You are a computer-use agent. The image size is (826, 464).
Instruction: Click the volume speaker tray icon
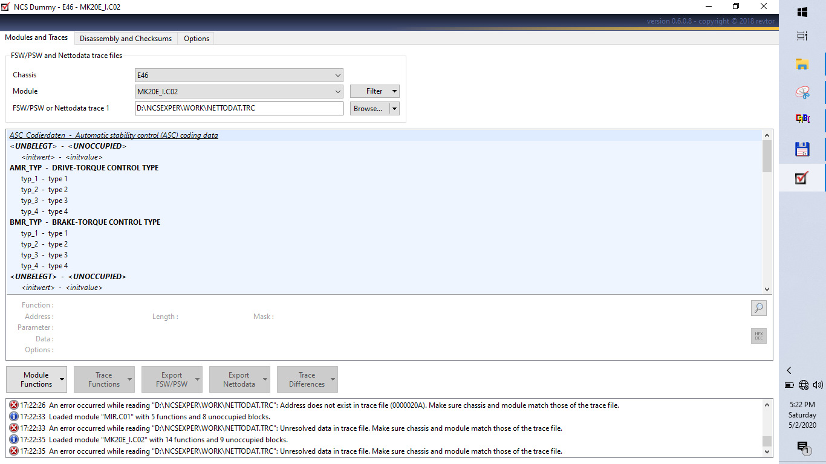coord(818,385)
